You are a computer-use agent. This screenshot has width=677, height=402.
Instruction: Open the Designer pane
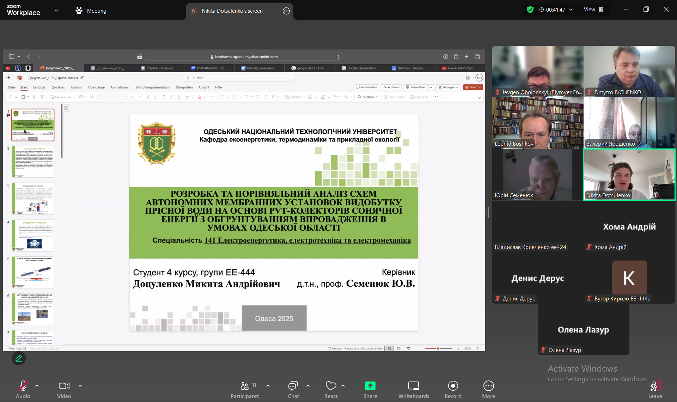coord(419,97)
